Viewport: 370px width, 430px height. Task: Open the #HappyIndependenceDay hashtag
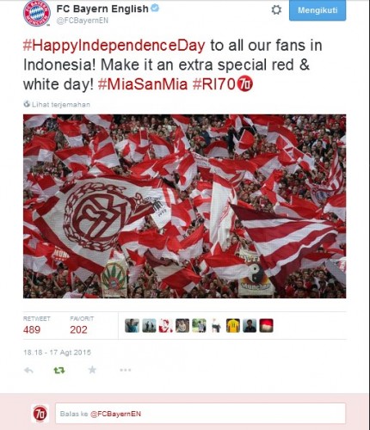(x=114, y=46)
